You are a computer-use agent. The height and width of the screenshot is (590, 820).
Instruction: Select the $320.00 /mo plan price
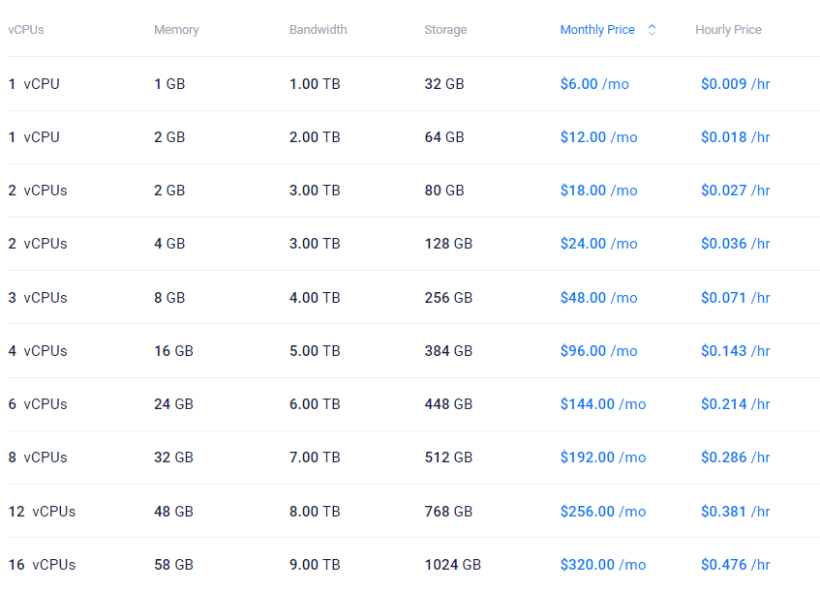click(x=603, y=565)
